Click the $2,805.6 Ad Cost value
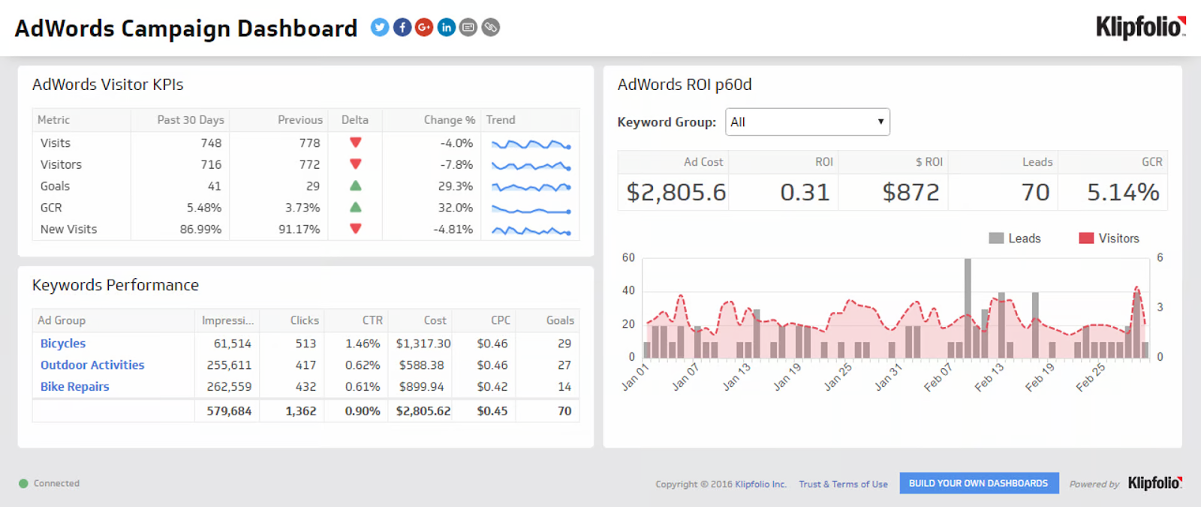The height and width of the screenshot is (507, 1201). [676, 193]
